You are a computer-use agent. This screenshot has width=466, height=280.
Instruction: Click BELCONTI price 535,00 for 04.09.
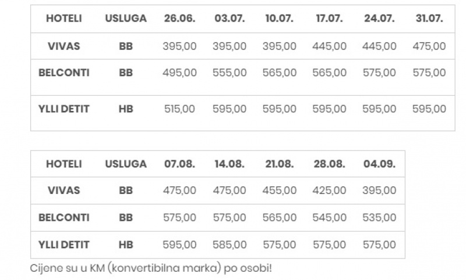coord(379,217)
